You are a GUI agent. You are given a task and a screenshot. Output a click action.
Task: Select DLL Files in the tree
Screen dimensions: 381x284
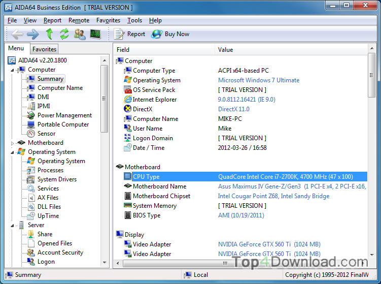coord(49,207)
